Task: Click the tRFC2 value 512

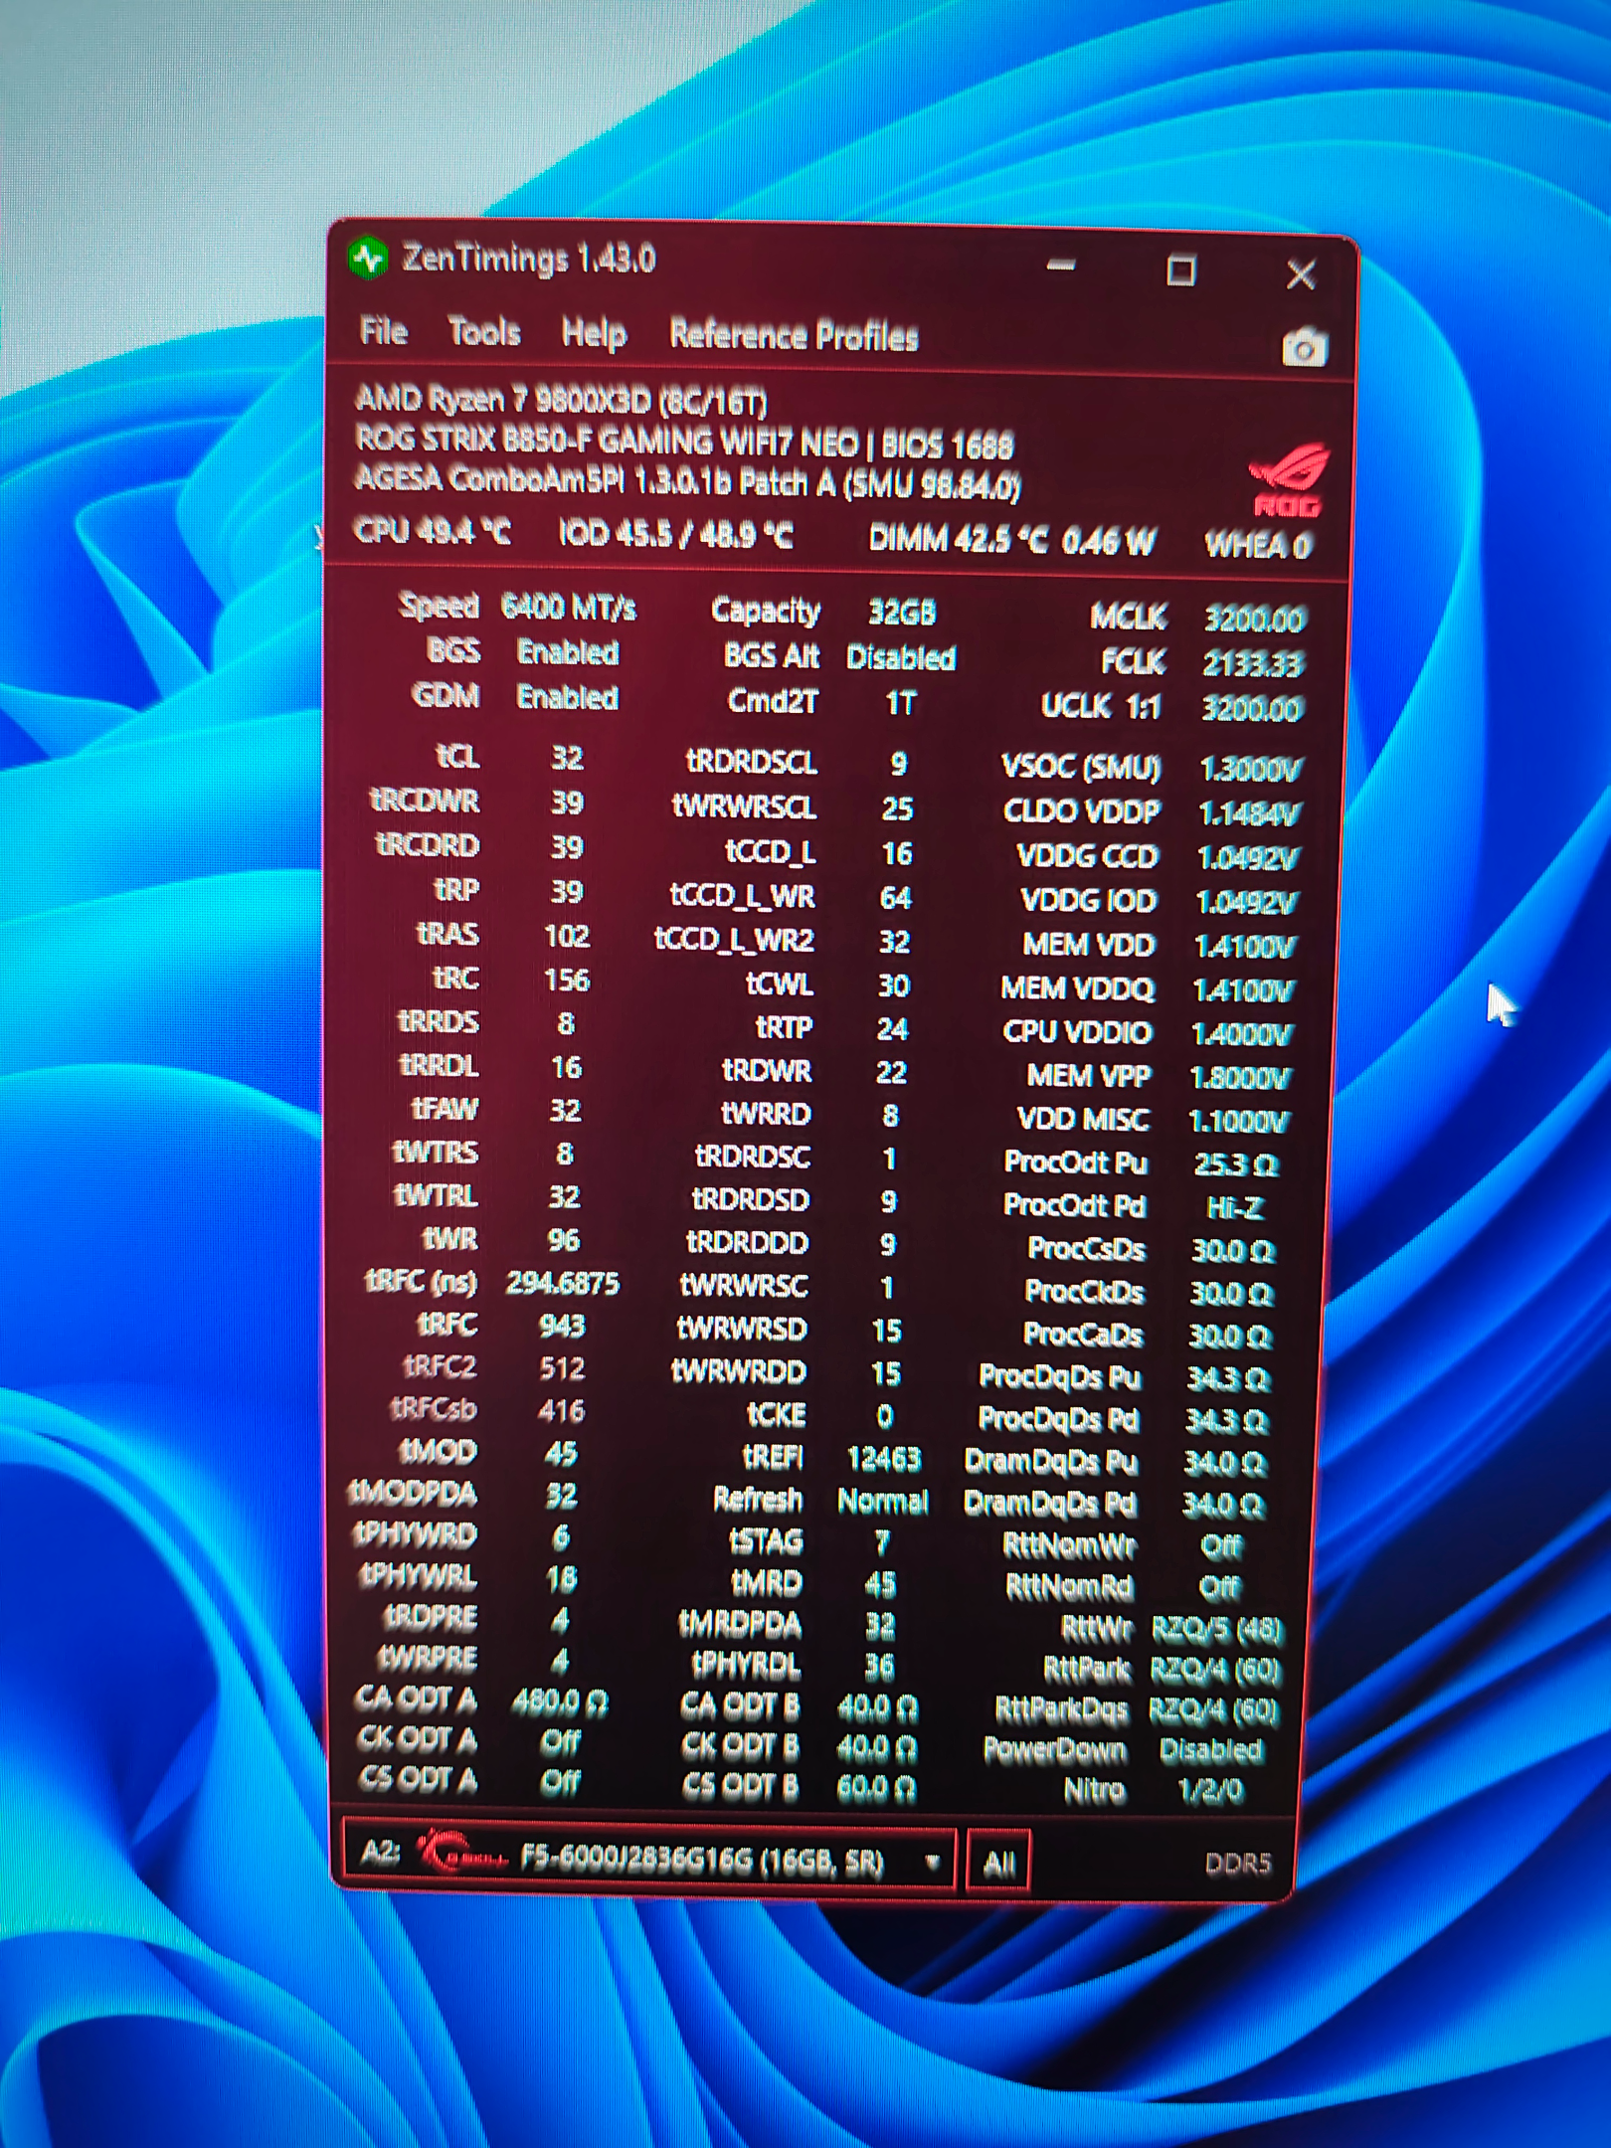Action: [x=562, y=1368]
